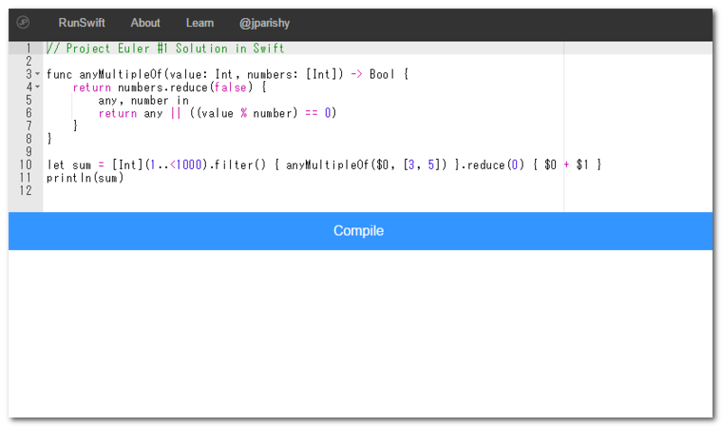722x427 pixels.
Task: Click the 1000 number literal on line 10
Action: click(189, 164)
